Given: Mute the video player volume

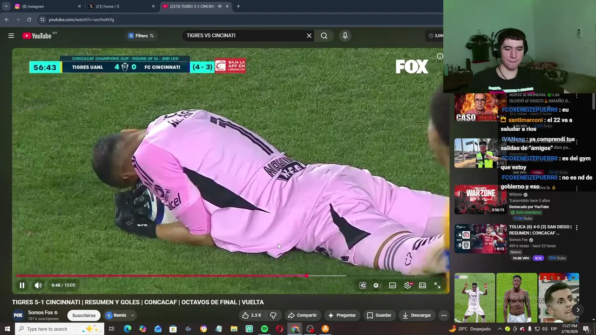Looking at the screenshot, I should [38, 285].
